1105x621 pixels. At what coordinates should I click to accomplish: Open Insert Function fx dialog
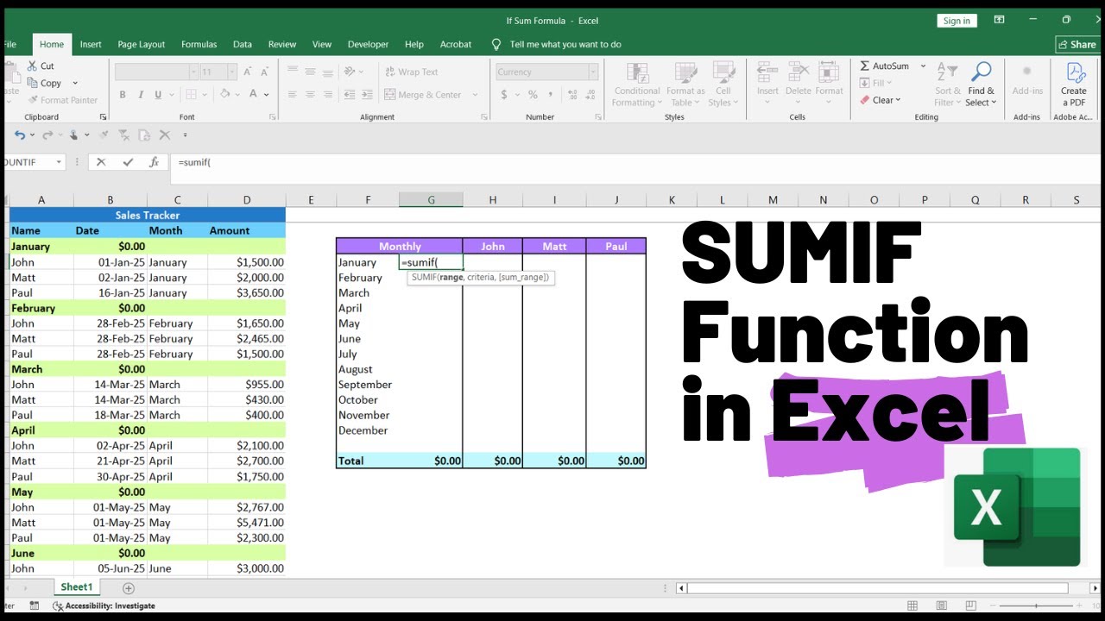point(154,161)
